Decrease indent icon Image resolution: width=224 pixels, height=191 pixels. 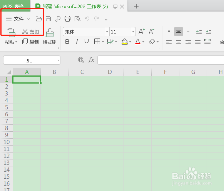point(199,32)
